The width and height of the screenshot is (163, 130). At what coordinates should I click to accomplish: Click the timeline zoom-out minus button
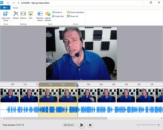pos(138,125)
